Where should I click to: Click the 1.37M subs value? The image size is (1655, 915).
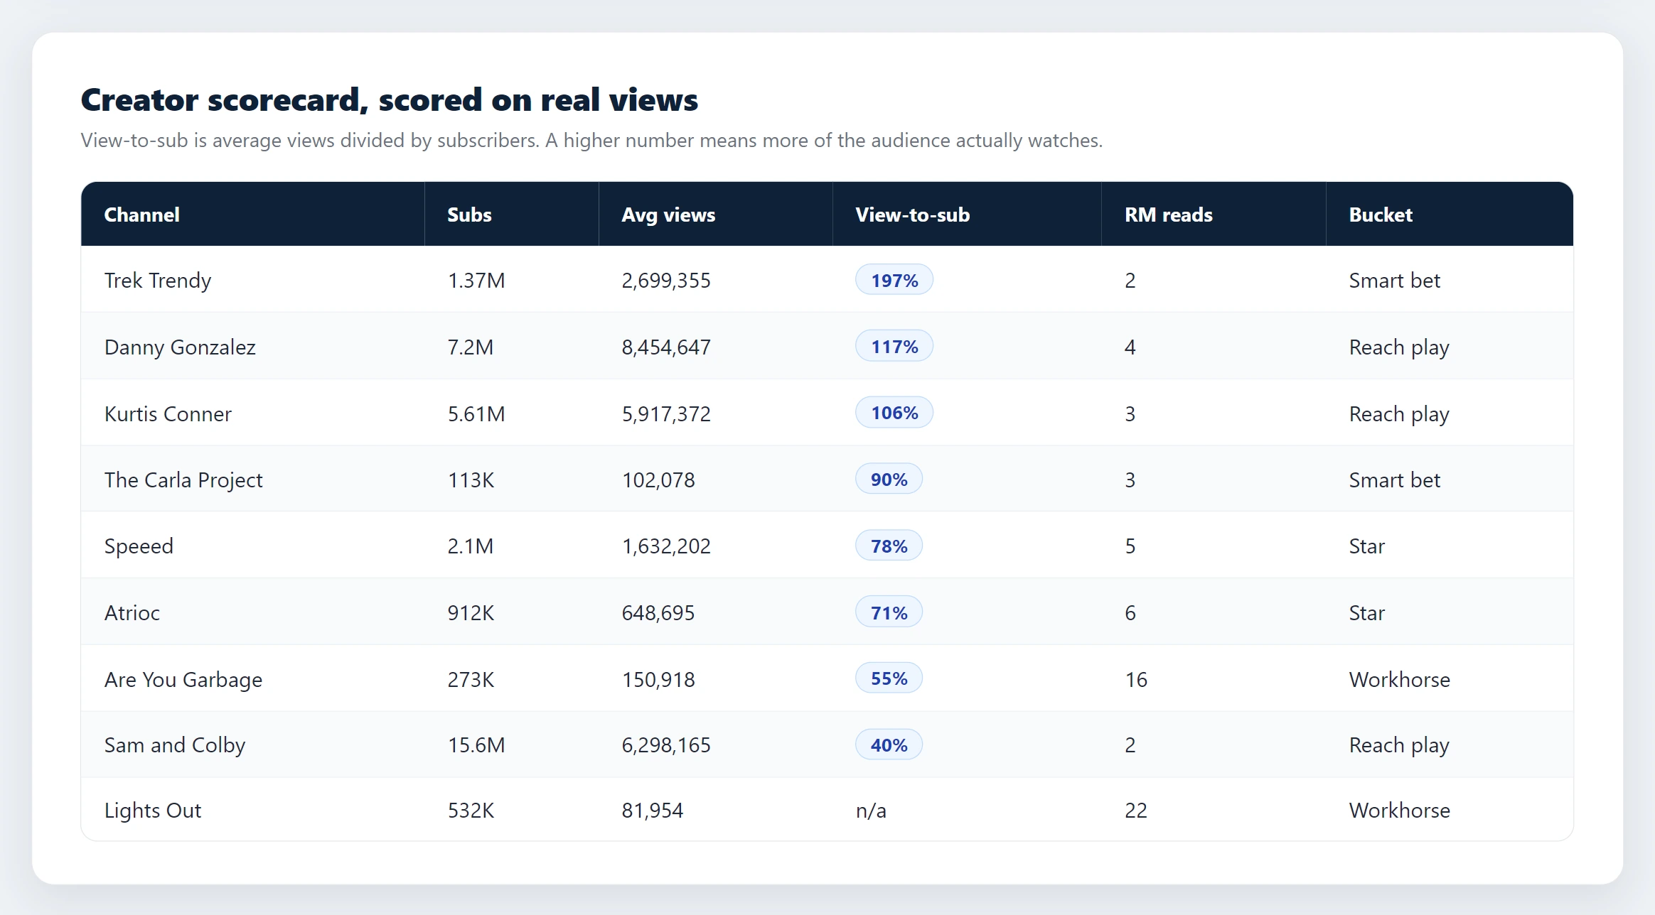tap(476, 281)
